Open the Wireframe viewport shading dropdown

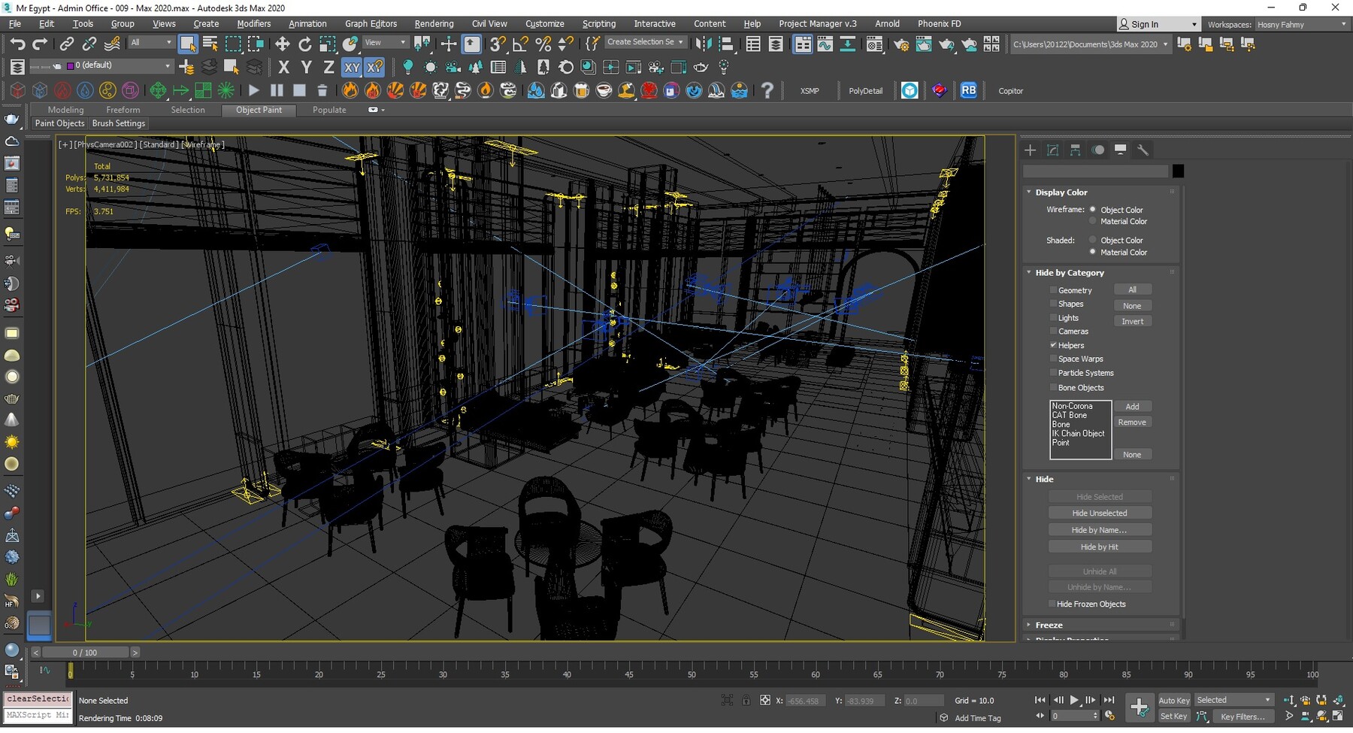pos(202,144)
